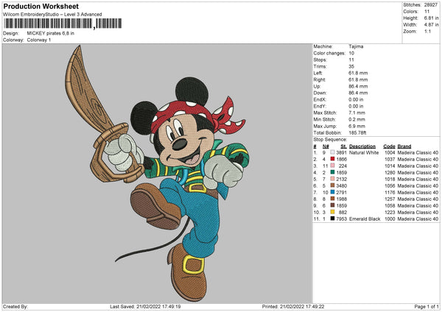This screenshot has width=442, height=312.
Task: Click 'Last Saved: 21/02/2022 17:49:19'
Action: point(145,306)
